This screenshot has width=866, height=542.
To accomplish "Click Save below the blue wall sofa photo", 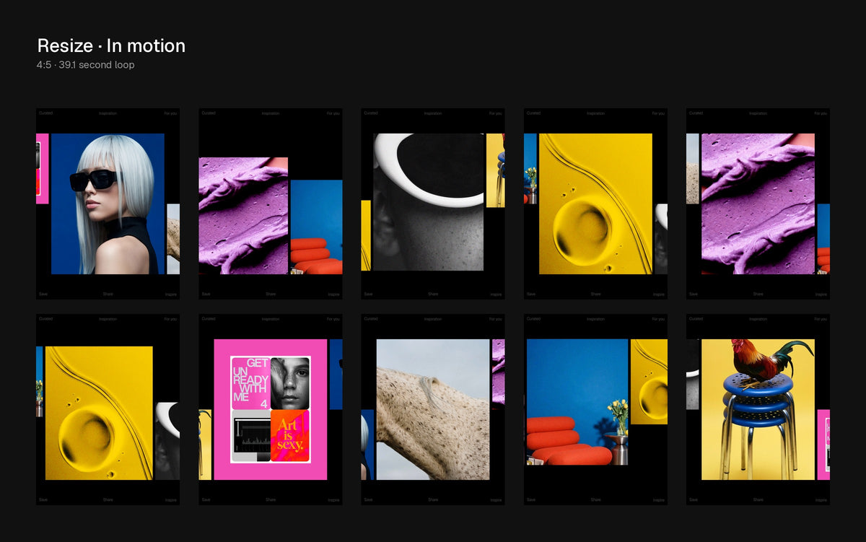I will [x=530, y=499].
